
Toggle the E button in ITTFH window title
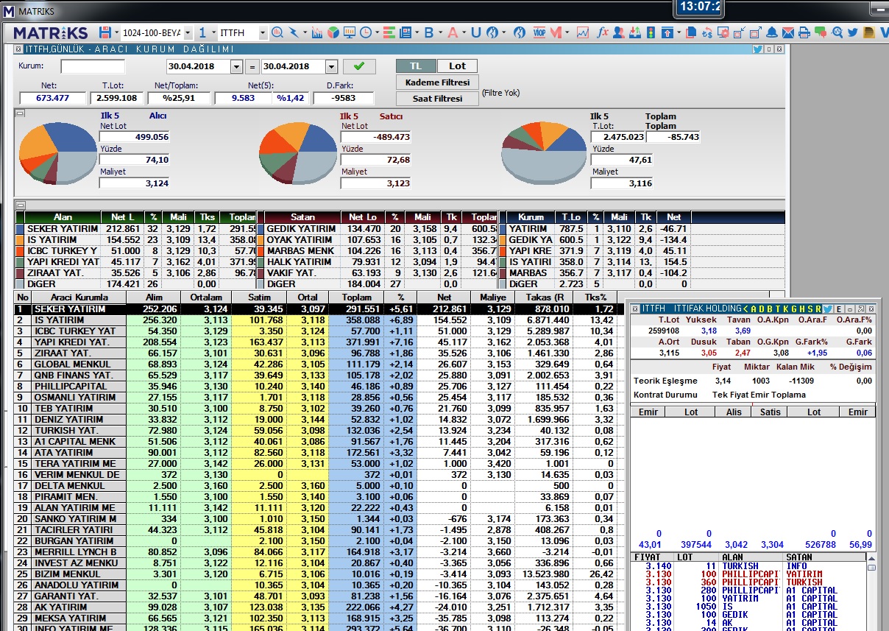(840, 309)
